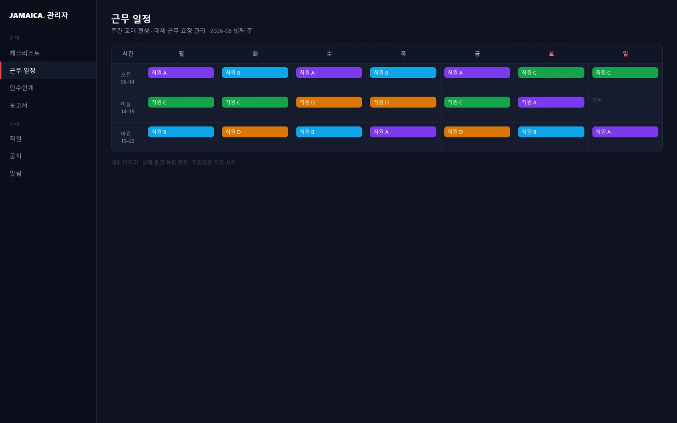Select Friday 마감 shift 직원 D
Viewport: 677px width, 423px height.
coord(477,132)
